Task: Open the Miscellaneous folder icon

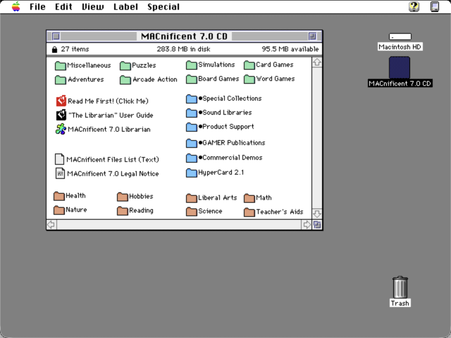Action: (60, 65)
